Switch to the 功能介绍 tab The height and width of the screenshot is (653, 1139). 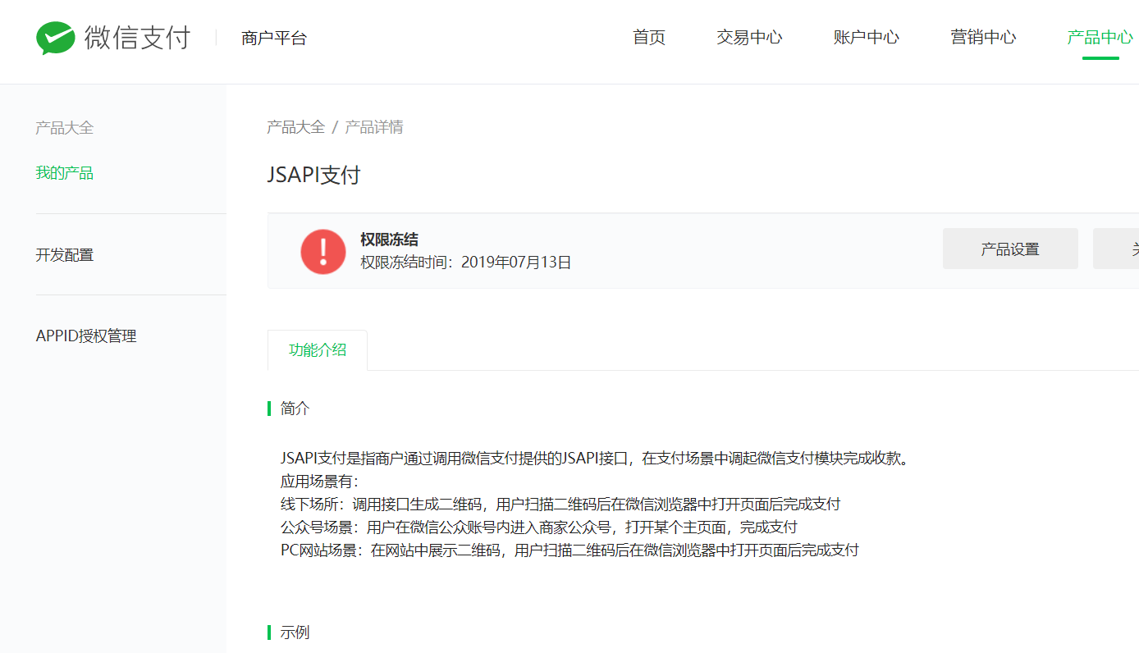click(318, 350)
